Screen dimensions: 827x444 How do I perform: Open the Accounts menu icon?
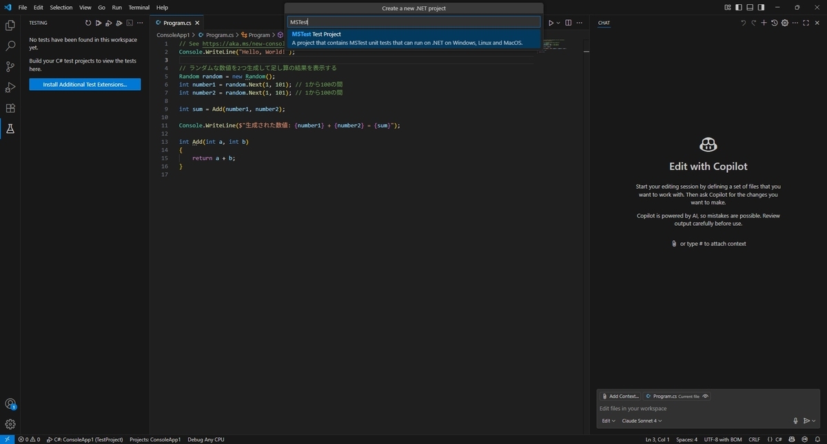pos(10,404)
